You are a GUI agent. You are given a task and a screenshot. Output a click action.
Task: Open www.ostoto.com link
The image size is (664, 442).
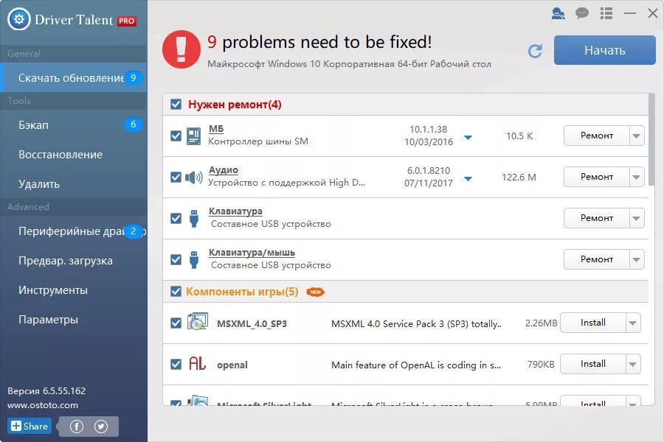pyautogui.click(x=43, y=405)
